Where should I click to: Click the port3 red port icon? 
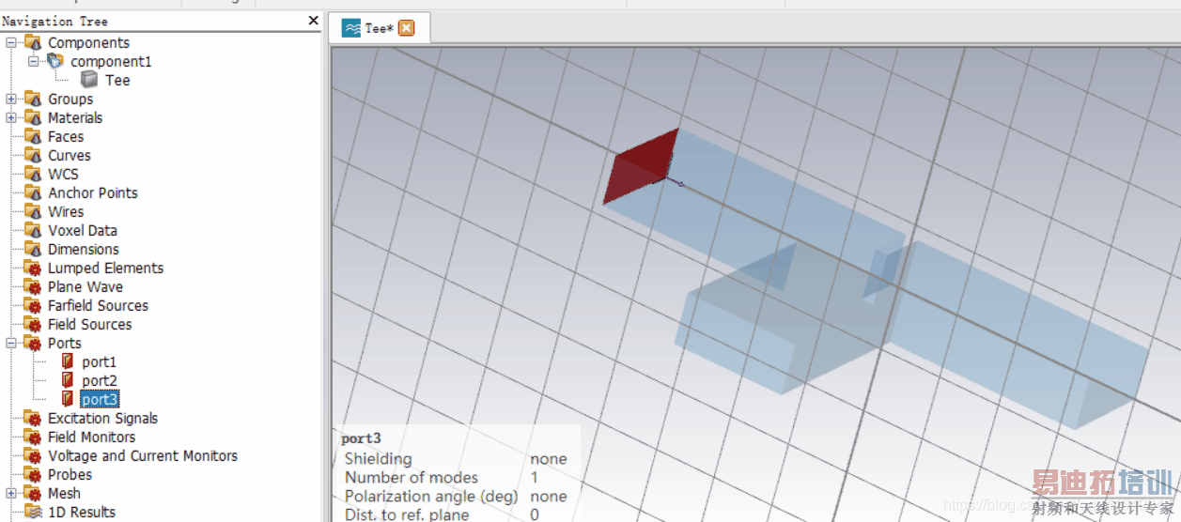67,399
